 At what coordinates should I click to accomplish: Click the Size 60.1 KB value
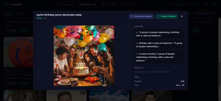(180, 85)
